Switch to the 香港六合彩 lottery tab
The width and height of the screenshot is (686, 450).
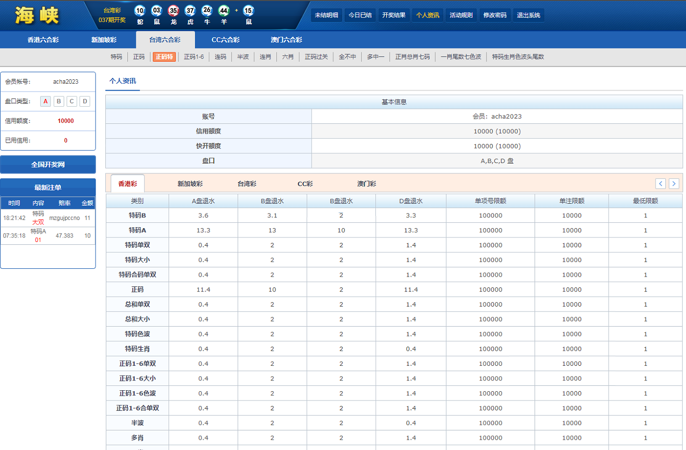[x=43, y=40]
